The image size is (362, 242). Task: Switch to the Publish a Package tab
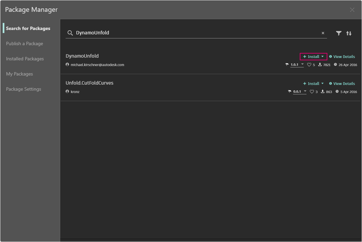25,43
